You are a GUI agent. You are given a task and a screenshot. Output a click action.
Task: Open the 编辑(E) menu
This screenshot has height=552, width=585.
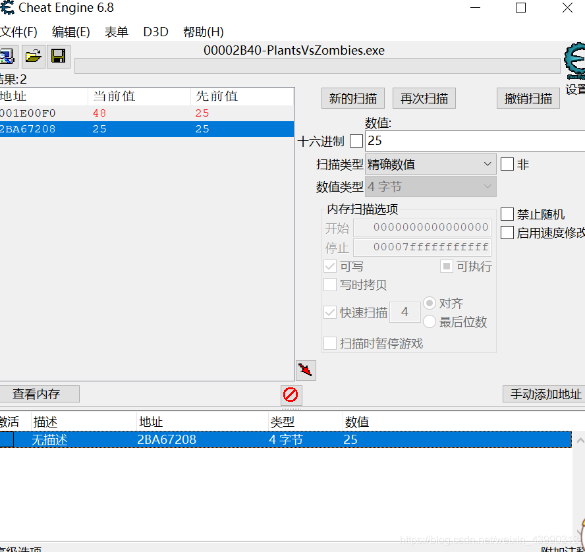[x=70, y=31]
